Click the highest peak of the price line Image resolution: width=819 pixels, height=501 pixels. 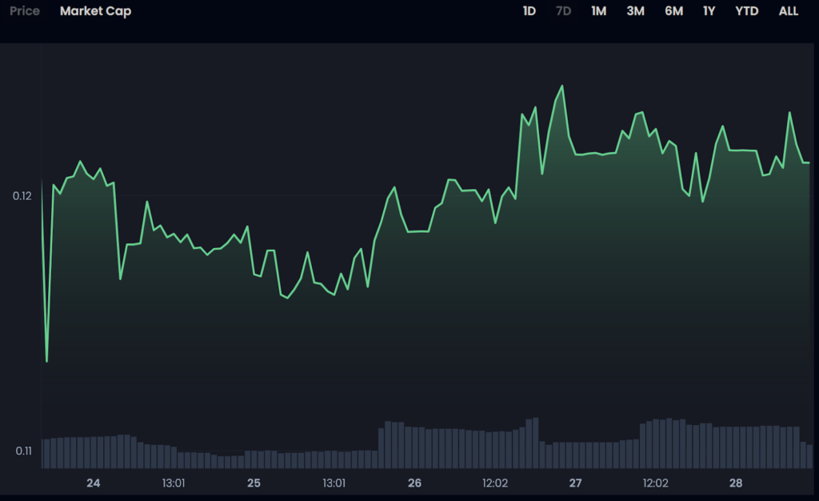(x=562, y=86)
